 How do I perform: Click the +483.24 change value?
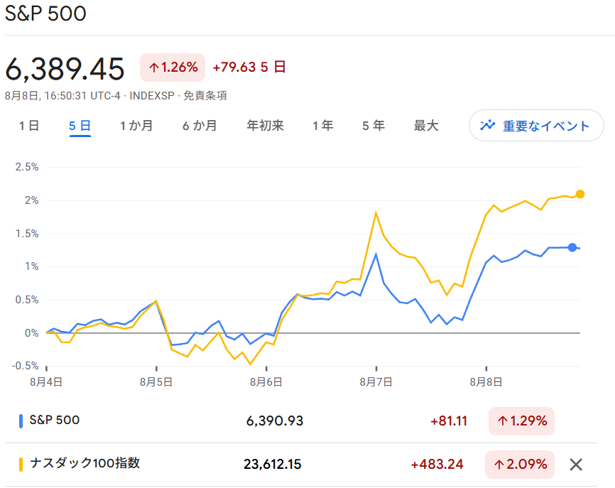(437, 465)
